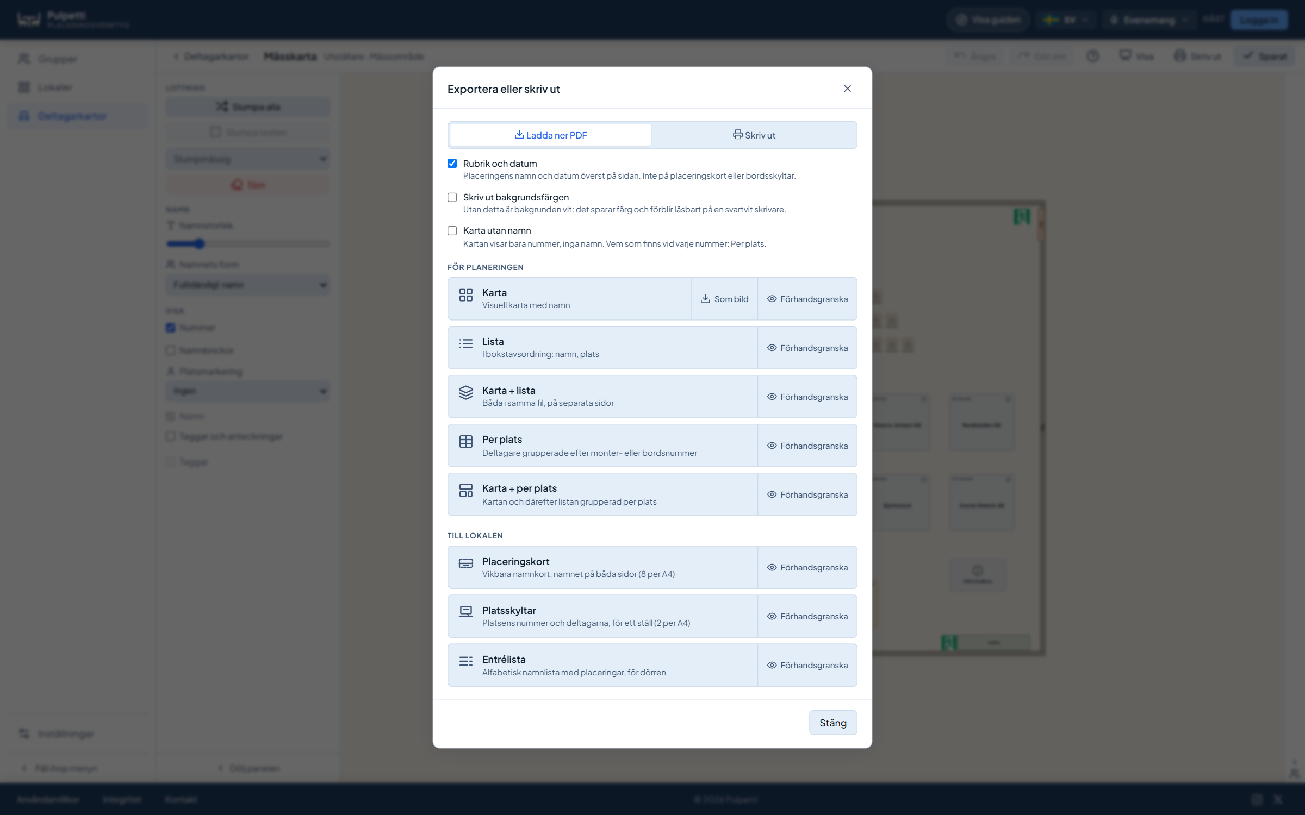This screenshot has height=815, width=1305.
Task: Click the Karta + lista layers icon
Action: pyautogui.click(x=466, y=393)
